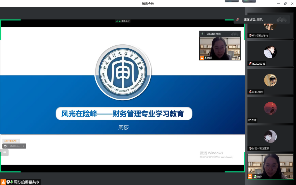Open the emoji picker in chat bar
The height and width of the screenshot is (185, 296).
coord(5,146)
